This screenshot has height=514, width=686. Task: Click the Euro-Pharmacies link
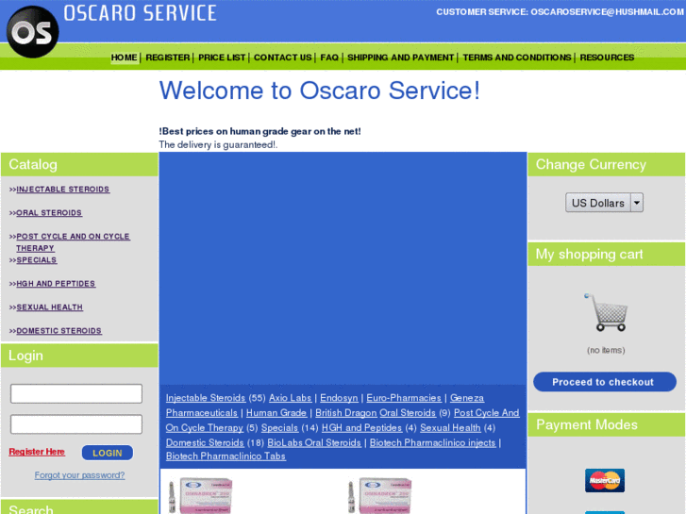point(404,398)
